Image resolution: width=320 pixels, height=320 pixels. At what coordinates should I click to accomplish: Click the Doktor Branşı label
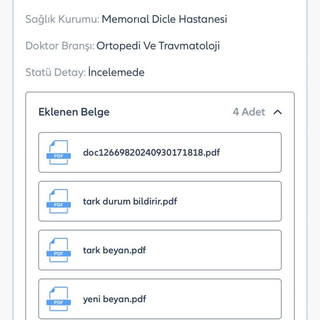coord(60,46)
